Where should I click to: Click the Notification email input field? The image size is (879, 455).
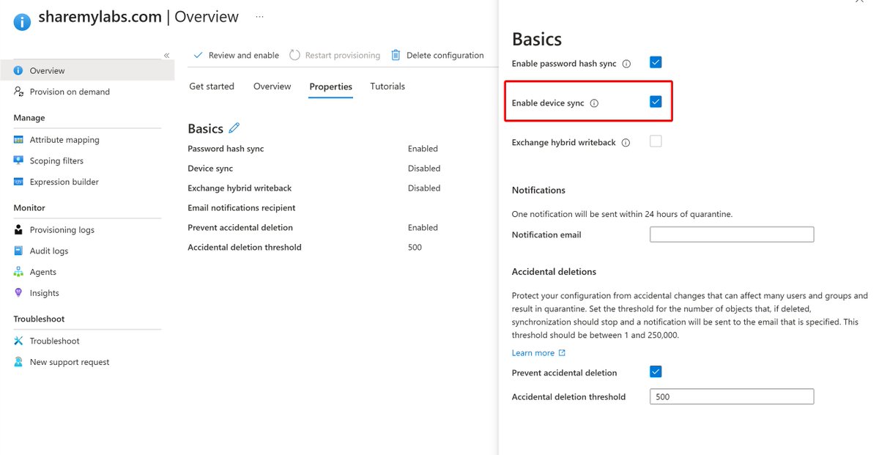[732, 234]
